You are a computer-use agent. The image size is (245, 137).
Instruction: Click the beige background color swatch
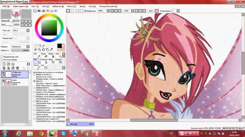[62, 49]
